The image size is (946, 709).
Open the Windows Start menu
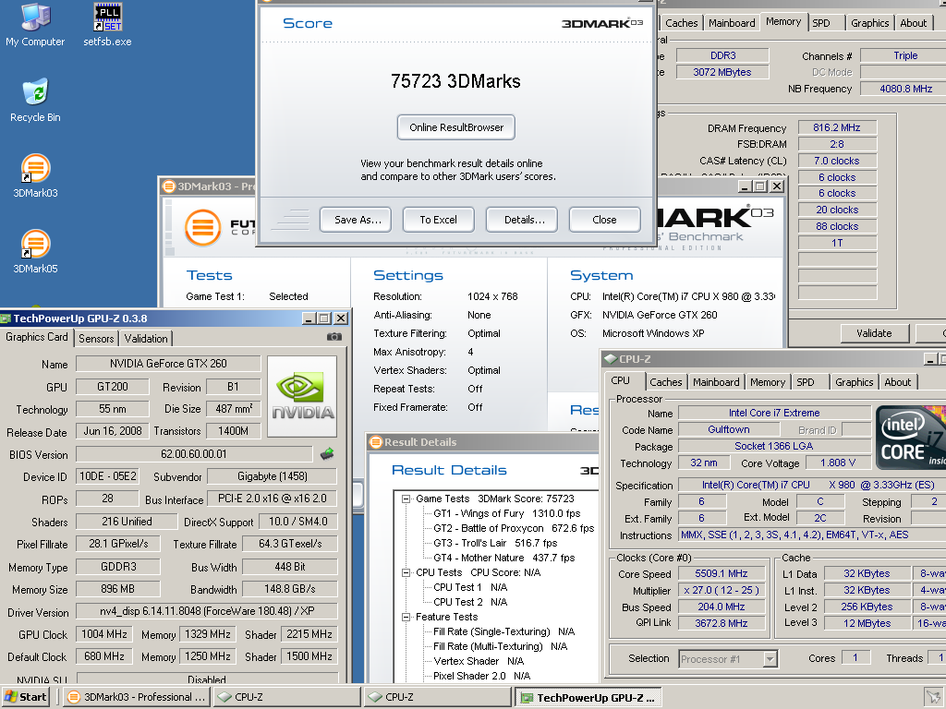(25, 697)
